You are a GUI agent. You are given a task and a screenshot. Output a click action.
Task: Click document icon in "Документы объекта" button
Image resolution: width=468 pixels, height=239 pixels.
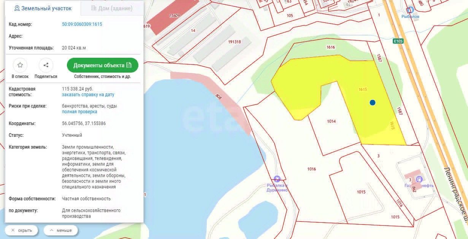[129, 65]
